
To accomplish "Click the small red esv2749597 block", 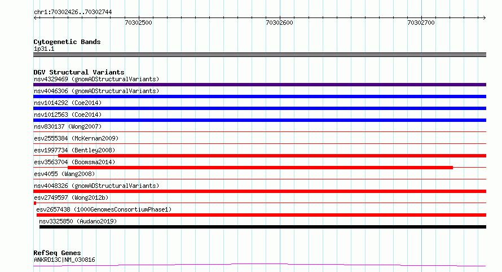I will [35, 203].
